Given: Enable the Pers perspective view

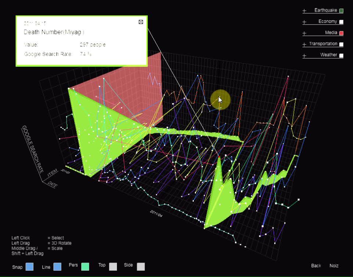Looking at the screenshot, I should [85, 267].
